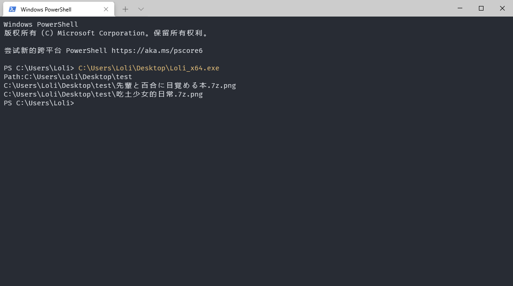Click the PowerShell icon in tab
The height and width of the screenshot is (286, 513).
coord(12,9)
